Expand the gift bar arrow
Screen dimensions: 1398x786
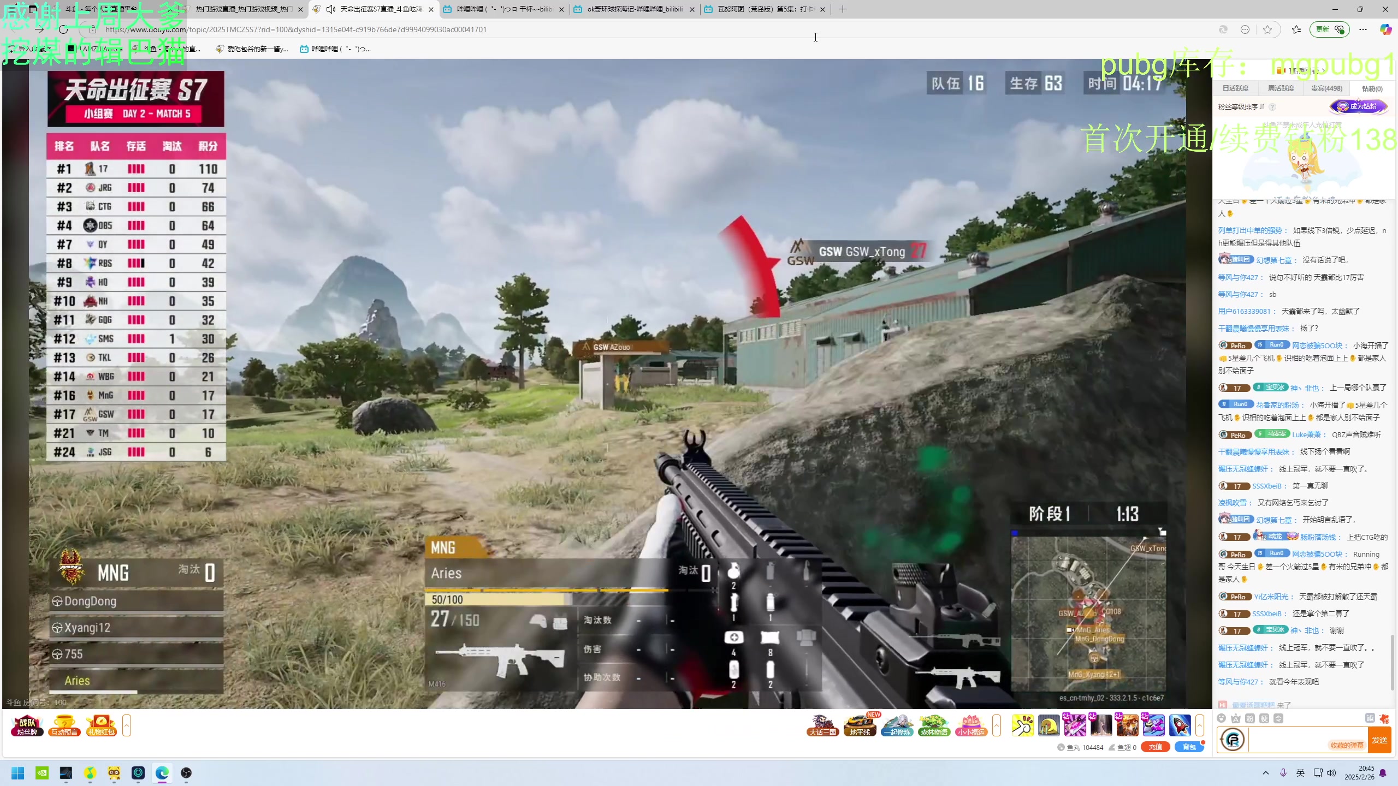(x=1200, y=725)
